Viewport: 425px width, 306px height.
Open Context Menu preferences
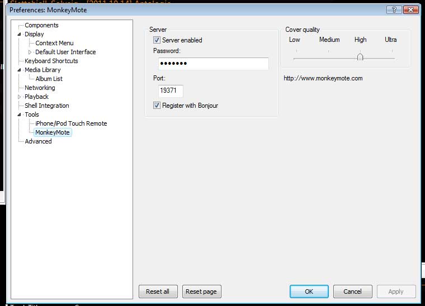tap(54, 43)
